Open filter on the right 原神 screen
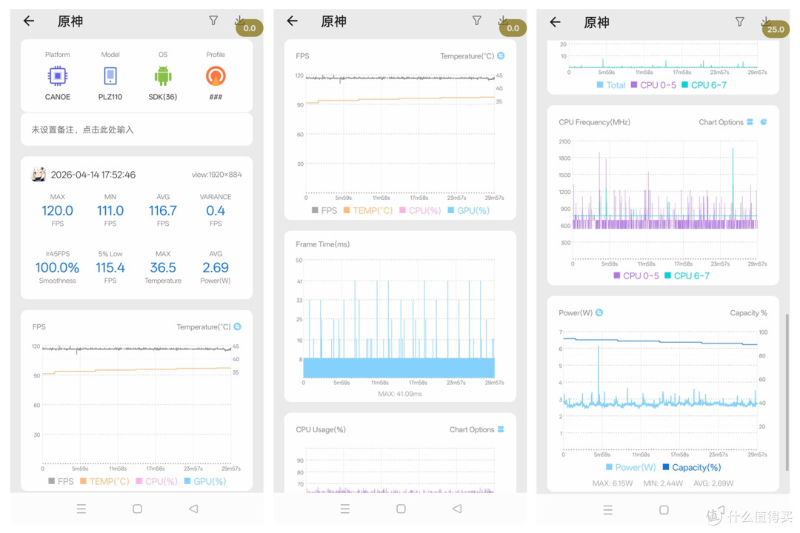Image resolution: width=800 pixels, height=533 pixels. pos(740,21)
